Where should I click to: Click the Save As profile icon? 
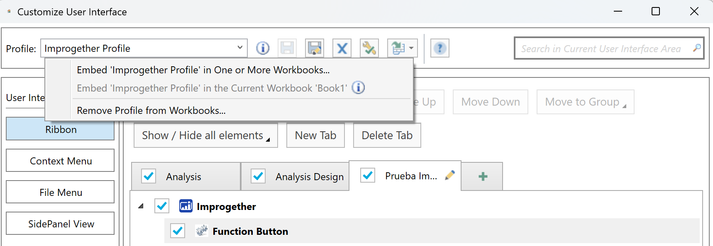coord(314,48)
